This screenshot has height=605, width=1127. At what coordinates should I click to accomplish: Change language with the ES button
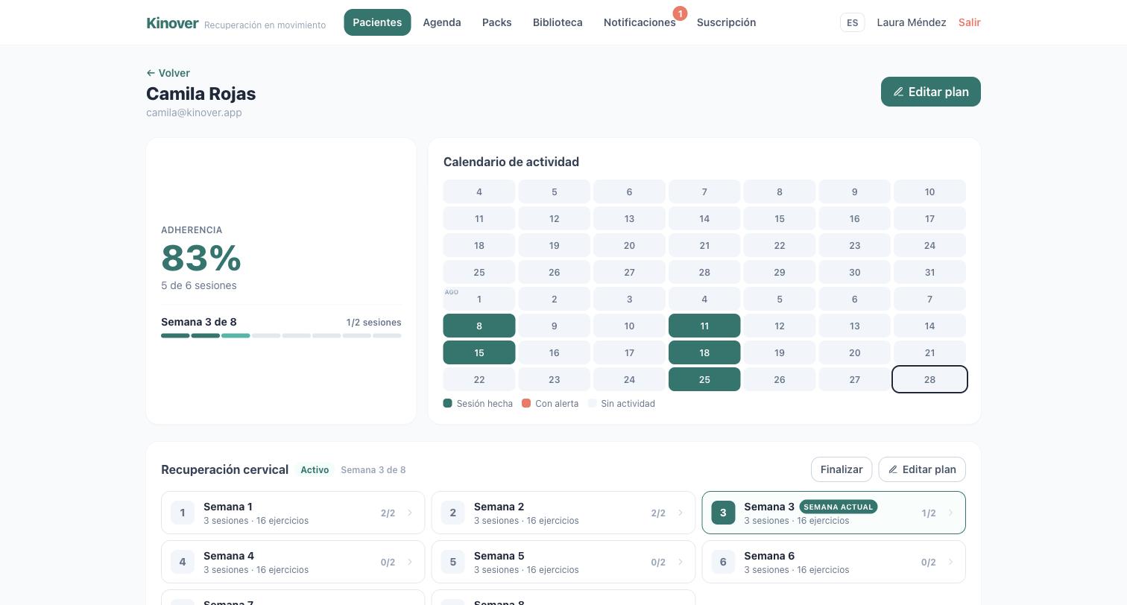[852, 22]
